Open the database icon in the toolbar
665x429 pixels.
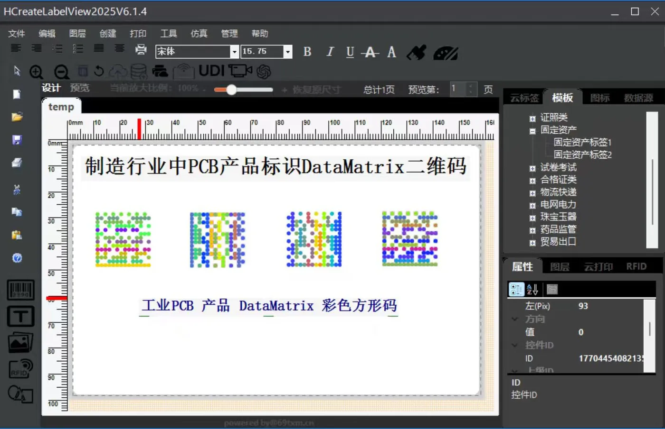pyautogui.click(x=138, y=71)
